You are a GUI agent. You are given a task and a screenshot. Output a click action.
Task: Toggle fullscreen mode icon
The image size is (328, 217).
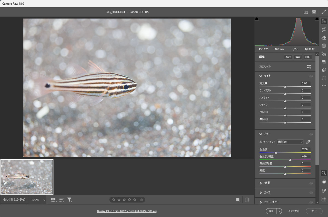pos(324,12)
